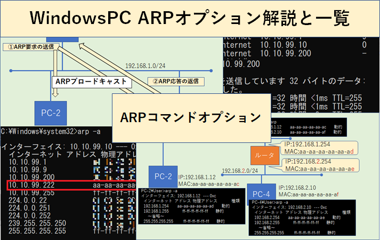This screenshot has width=380, height=240.
Task: Click the '224.0.0.22' ARP table row
Action: (72, 201)
